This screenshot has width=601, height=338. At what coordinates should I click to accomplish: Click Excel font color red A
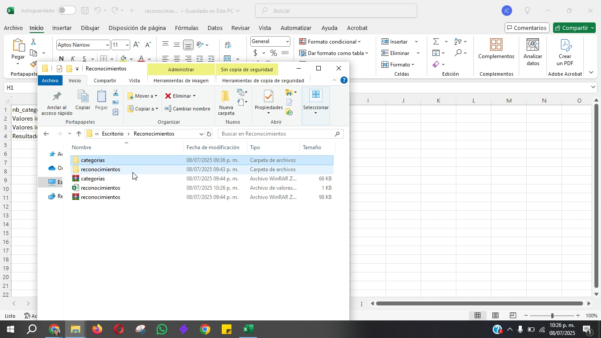pos(141,59)
